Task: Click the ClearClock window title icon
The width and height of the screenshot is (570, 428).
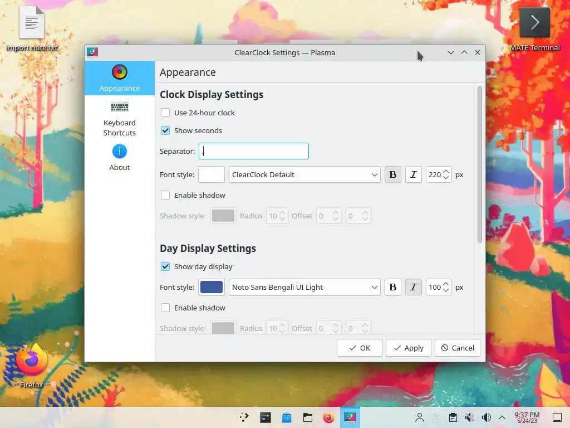Action: 92,52
